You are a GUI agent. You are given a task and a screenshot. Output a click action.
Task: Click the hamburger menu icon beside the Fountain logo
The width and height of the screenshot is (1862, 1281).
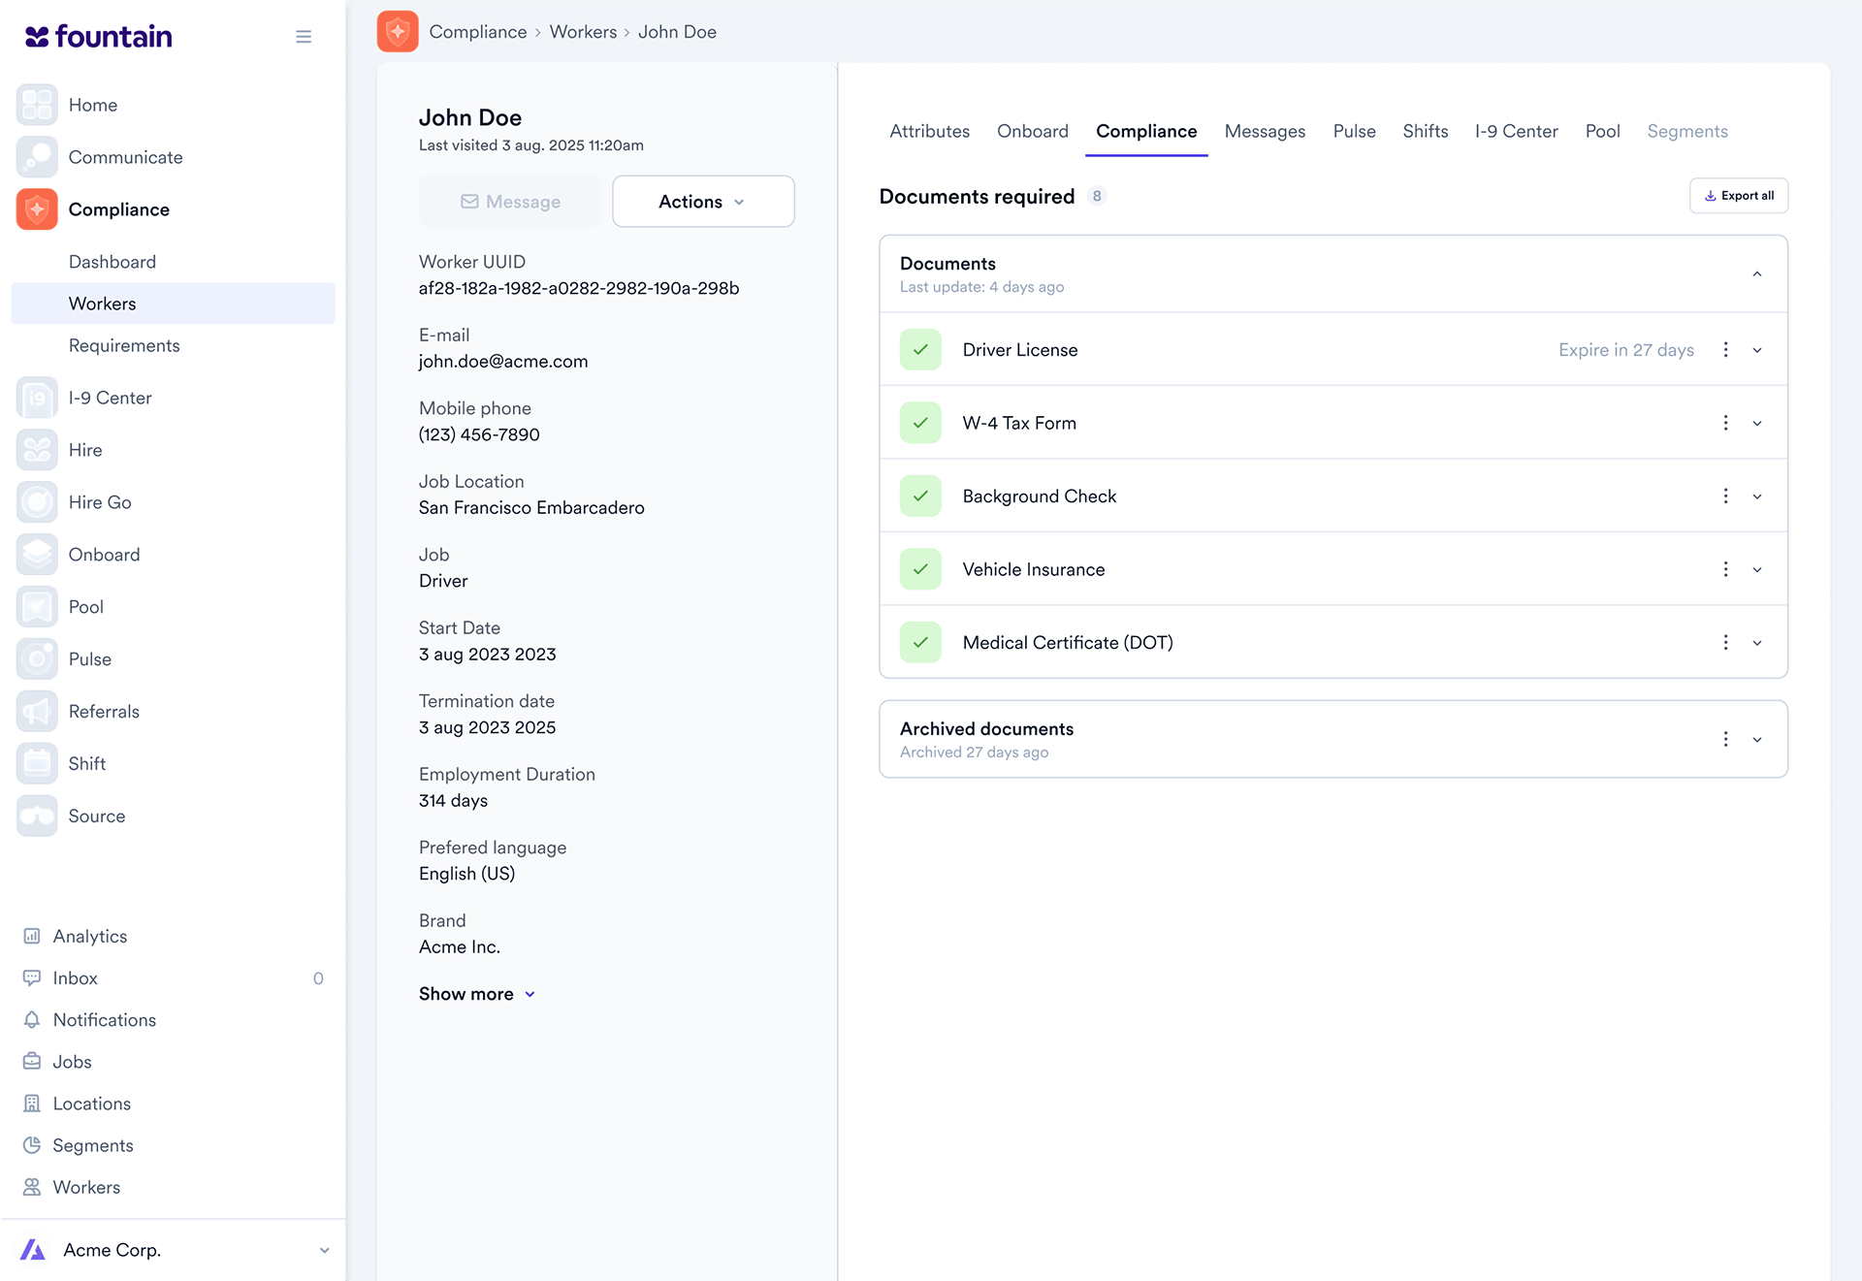pos(304,37)
